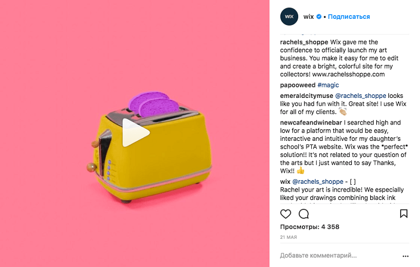Open the wix username in header
Screen dimensions: 420x267
pyautogui.click(x=309, y=17)
